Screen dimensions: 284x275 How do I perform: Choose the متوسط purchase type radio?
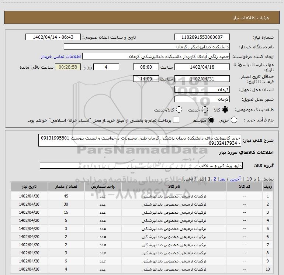point(211,120)
